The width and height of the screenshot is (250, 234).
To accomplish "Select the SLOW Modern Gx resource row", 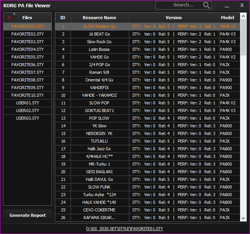I will click(x=147, y=26).
